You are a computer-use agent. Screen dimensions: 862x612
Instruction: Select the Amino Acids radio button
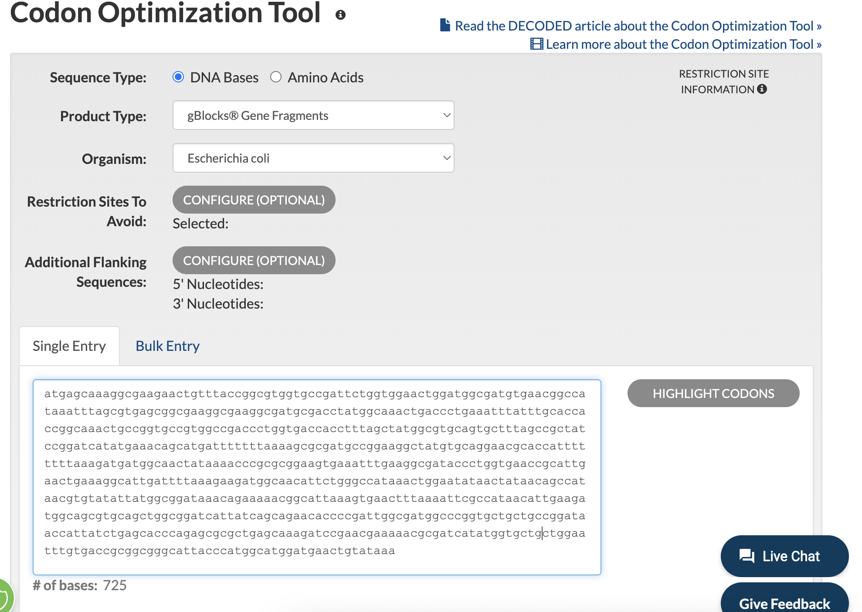click(276, 77)
